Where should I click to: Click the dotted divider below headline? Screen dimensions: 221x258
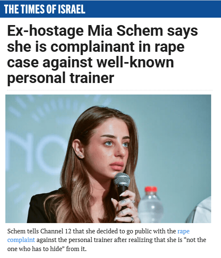point(110,90)
